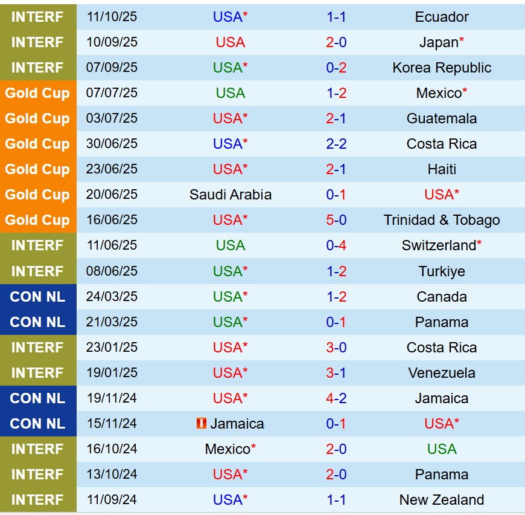Select Turkiye team name

(442, 271)
